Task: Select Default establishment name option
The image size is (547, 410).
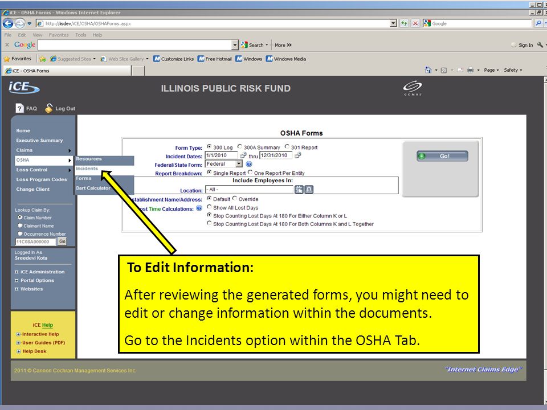Action: tap(209, 198)
